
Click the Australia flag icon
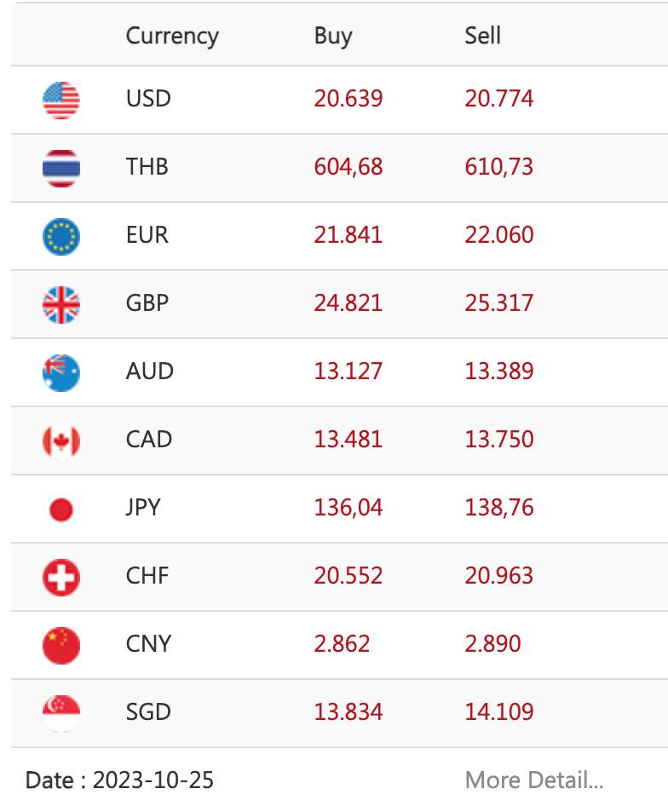tap(61, 372)
